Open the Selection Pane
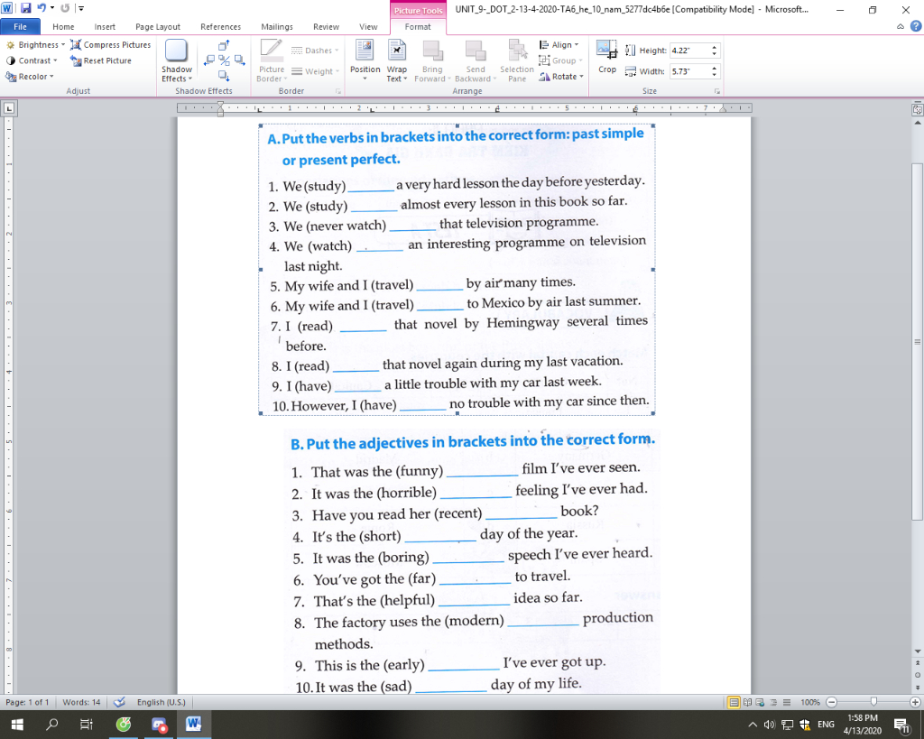Viewport: 924px width, 739px height. (517, 60)
